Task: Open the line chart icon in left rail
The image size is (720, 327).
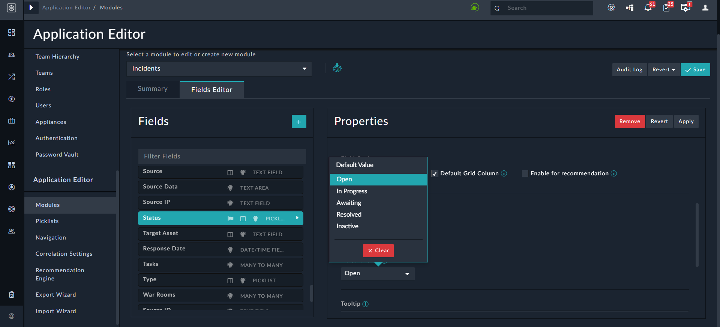Action: [12, 143]
